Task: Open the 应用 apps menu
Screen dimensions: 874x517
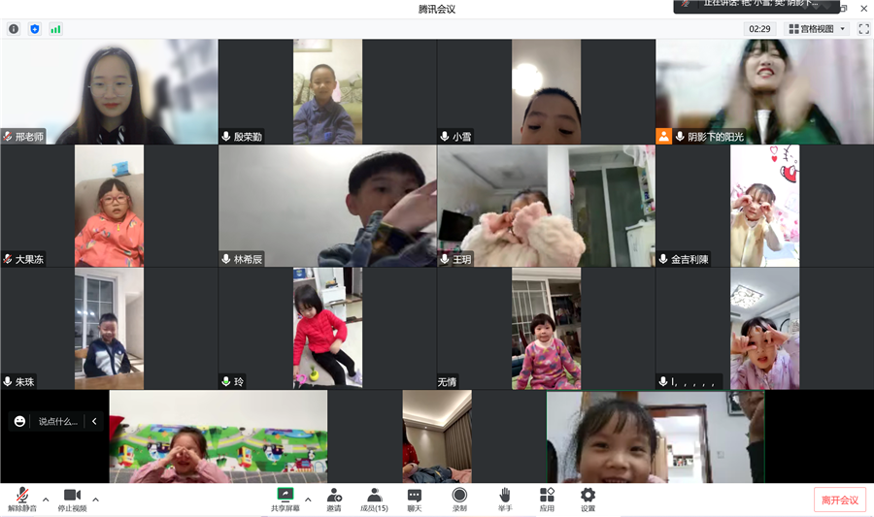Action: [547, 500]
